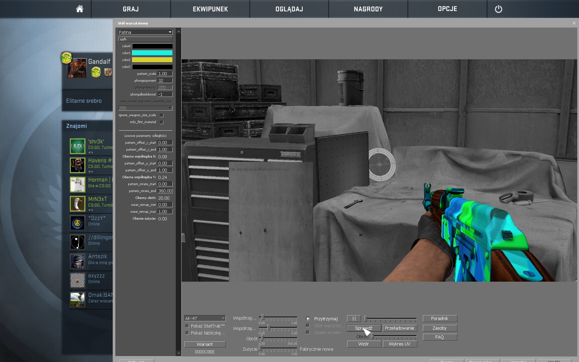
Task: Open the OGLĄDAJ menu
Action: click(x=289, y=9)
